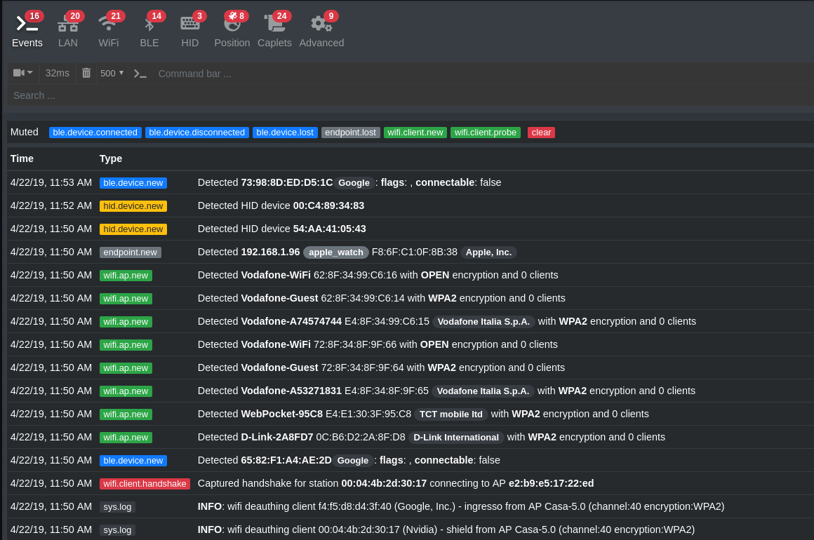814x540 pixels.
Task: Unmute the endpoint.lost tag
Action: click(351, 133)
